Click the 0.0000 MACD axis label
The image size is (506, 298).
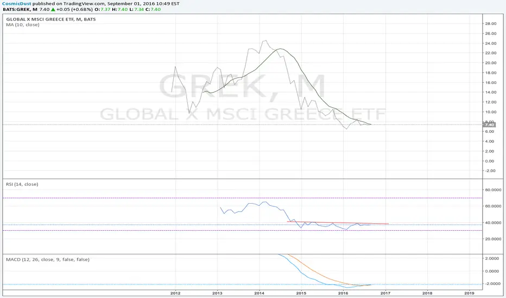coord(492,271)
